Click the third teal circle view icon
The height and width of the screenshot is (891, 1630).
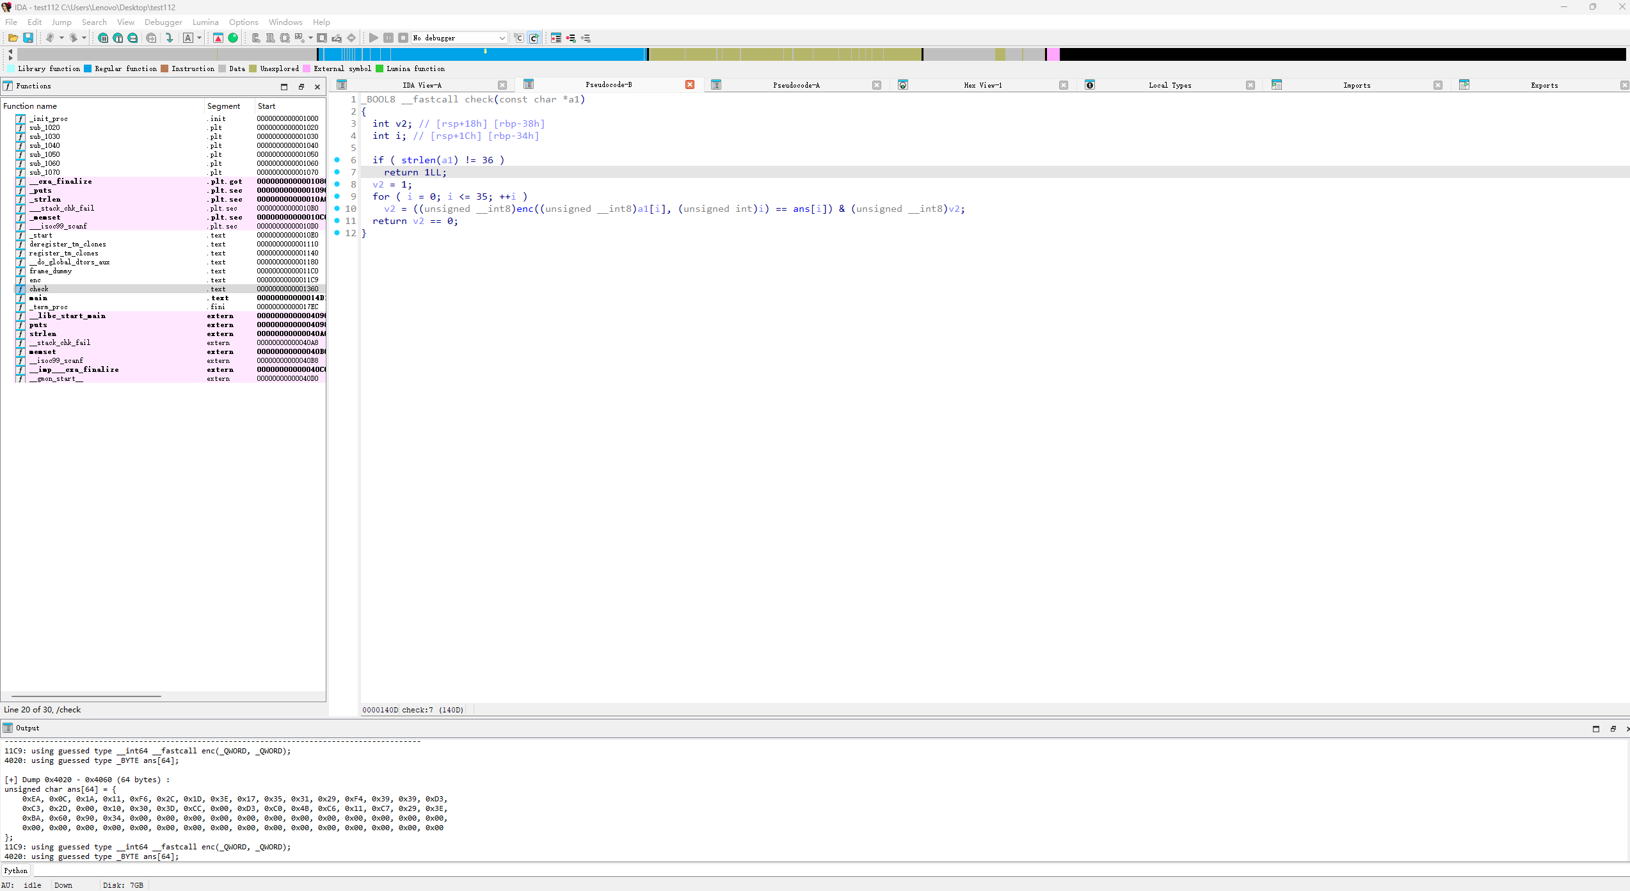pyautogui.click(x=132, y=38)
